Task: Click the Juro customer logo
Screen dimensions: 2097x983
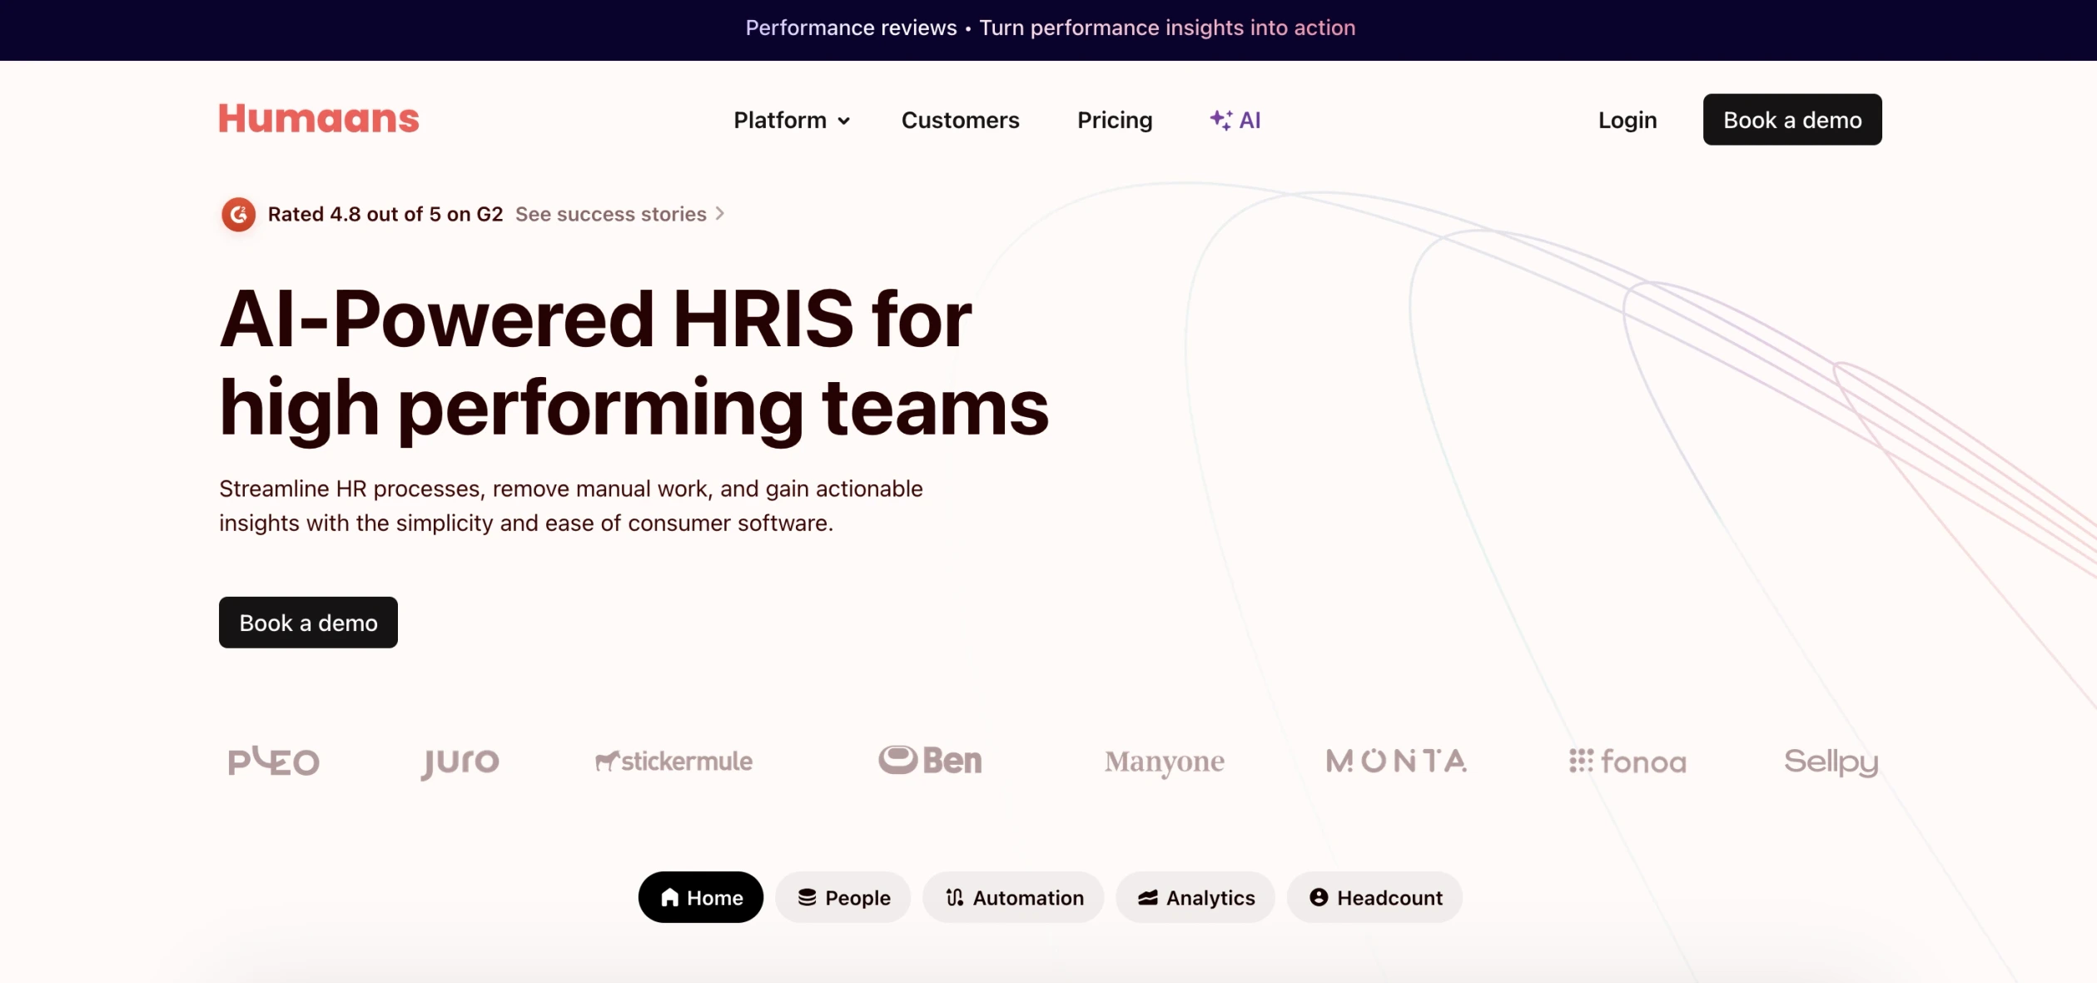Action: (460, 762)
